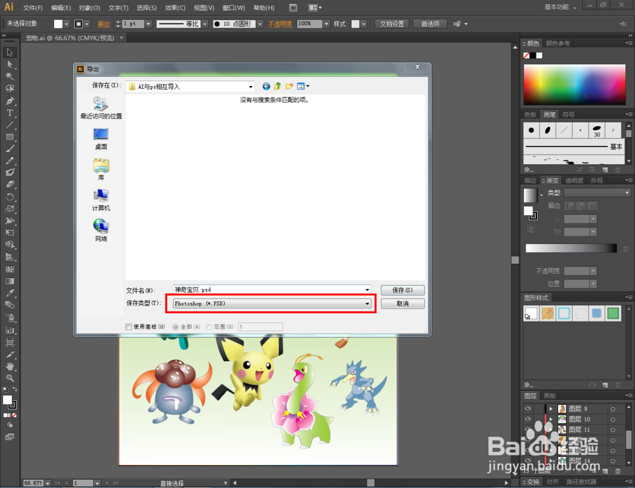Select the green graphic style swatch
635x488 pixels.
tap(613, 313)
